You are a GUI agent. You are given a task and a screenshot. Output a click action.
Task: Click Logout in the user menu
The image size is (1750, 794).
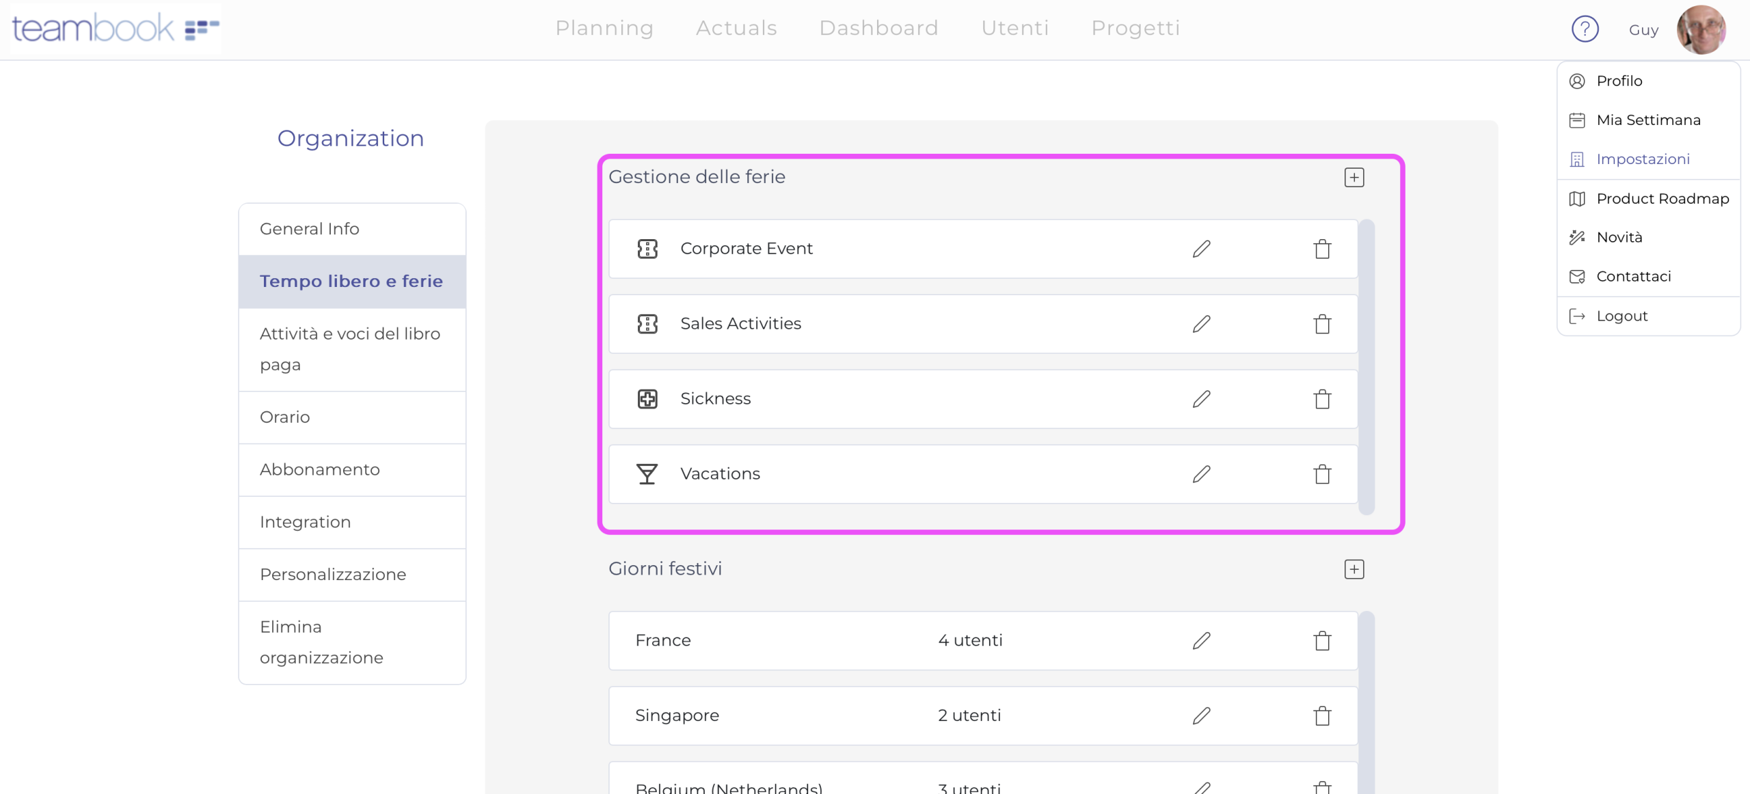coord(1621,316)
